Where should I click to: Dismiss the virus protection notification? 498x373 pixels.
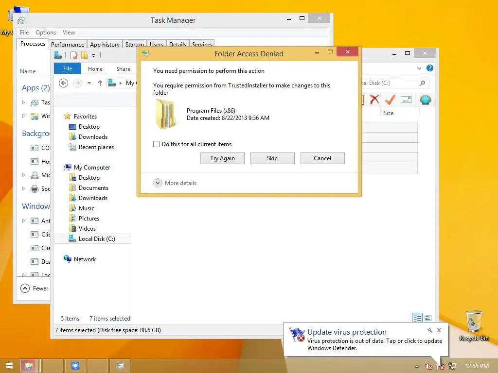(x=439, y=330)
